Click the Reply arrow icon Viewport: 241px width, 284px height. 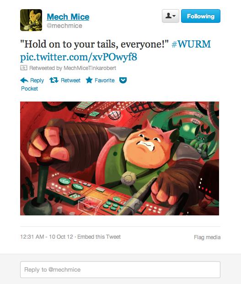click(24, 80)
